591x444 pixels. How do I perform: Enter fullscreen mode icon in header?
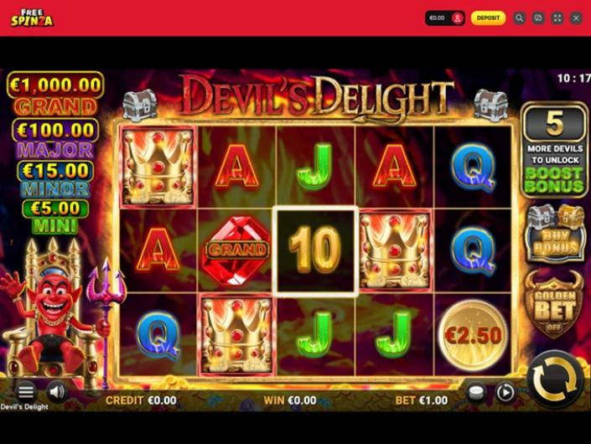pos(557,18)
